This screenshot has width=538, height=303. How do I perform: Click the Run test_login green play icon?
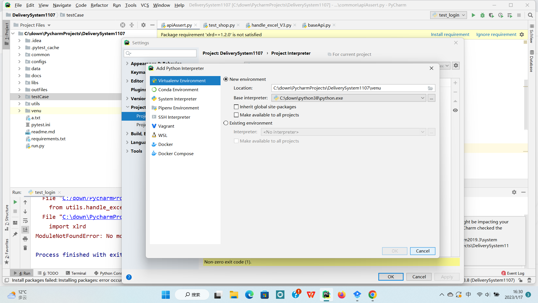coord(473,15)
